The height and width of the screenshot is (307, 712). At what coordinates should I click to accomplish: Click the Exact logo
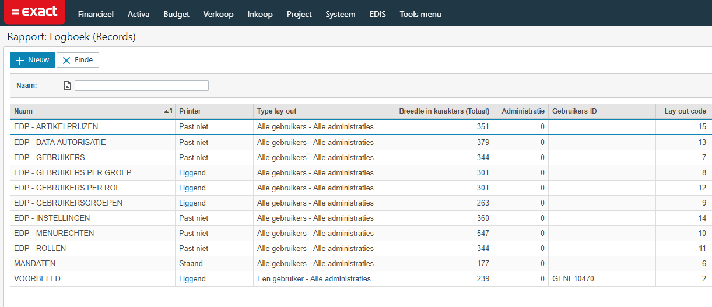34,12
